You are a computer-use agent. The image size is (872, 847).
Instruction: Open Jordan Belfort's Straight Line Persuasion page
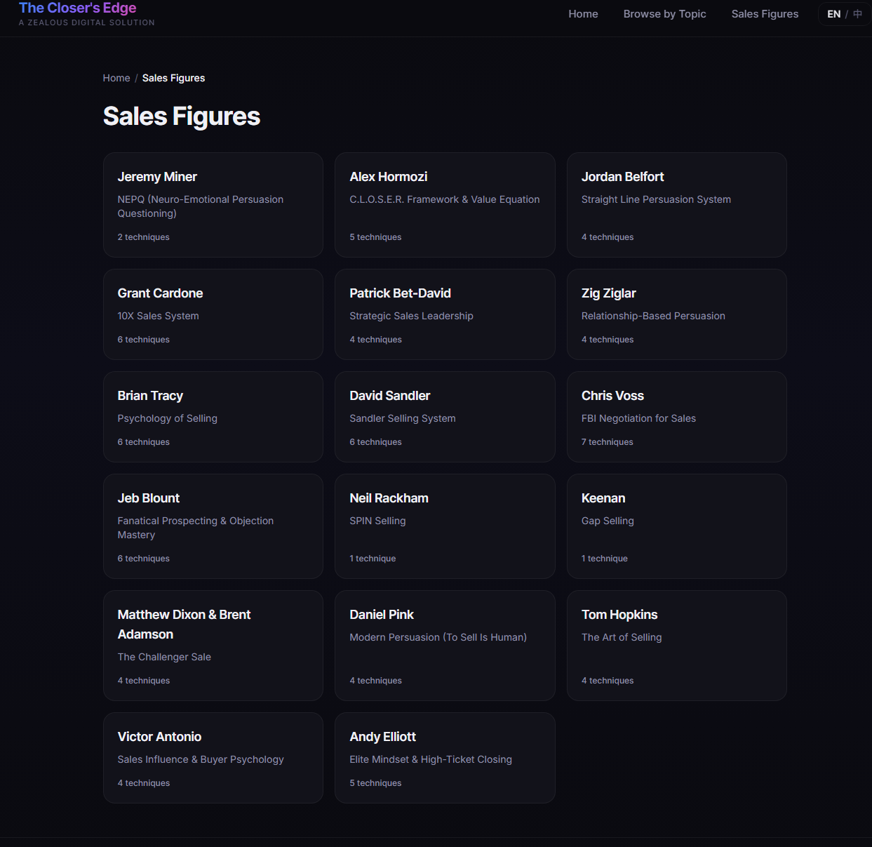(676, 205)
